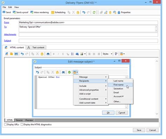This screenshot has height=139, width=166.
Task: Click into the Subject input field
Action: (88, 41)
